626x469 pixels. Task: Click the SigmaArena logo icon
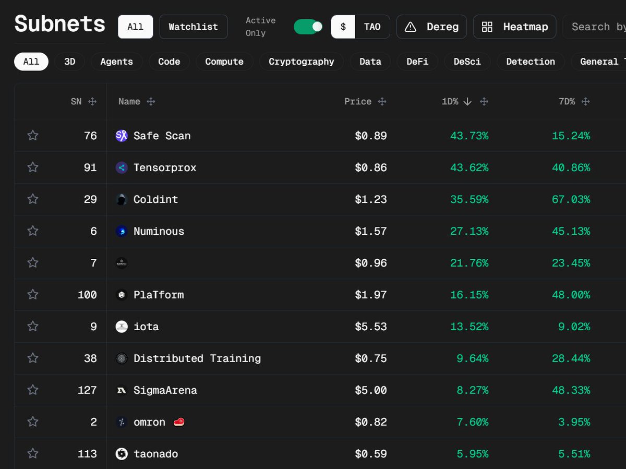122,390
